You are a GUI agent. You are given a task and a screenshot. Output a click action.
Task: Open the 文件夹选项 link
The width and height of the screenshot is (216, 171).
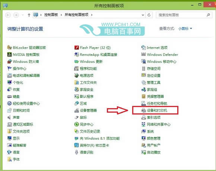21,132
